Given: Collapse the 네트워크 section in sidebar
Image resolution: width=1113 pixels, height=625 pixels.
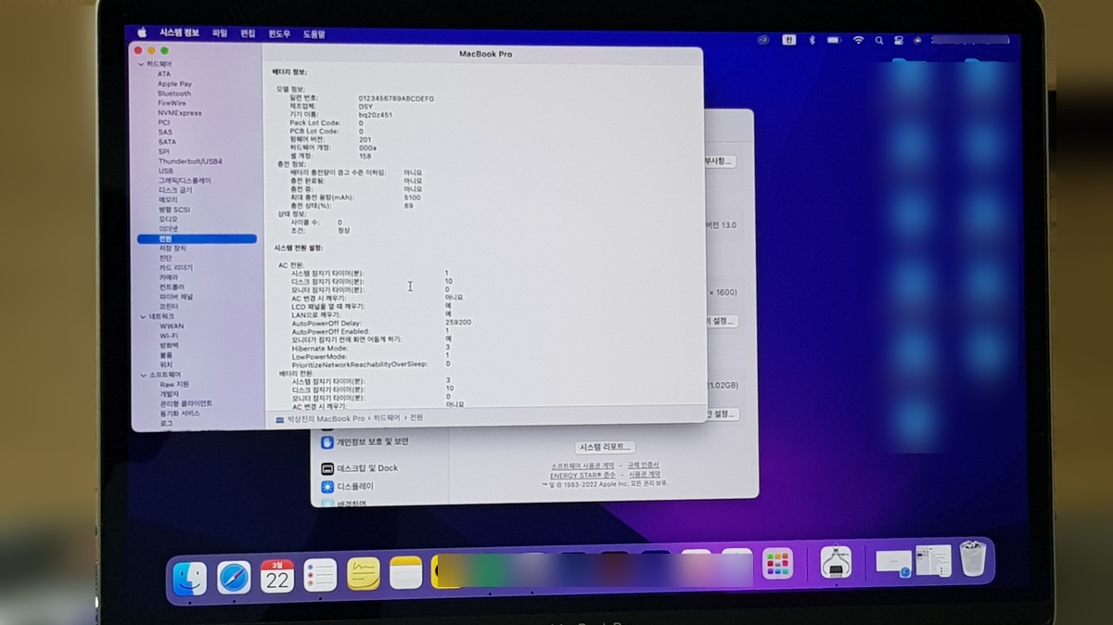Looking at the screenshot, I should pos(142,316).
